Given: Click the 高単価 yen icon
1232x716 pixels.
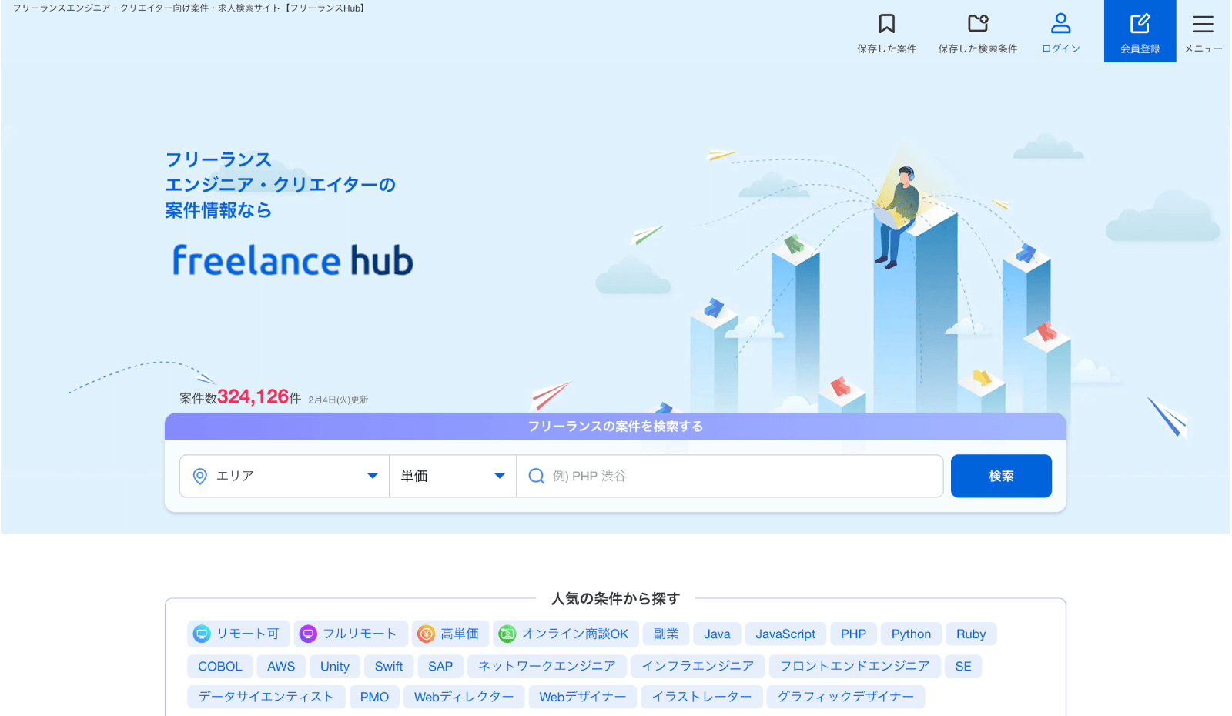Looking at the screenshot, I should (426, 634).
